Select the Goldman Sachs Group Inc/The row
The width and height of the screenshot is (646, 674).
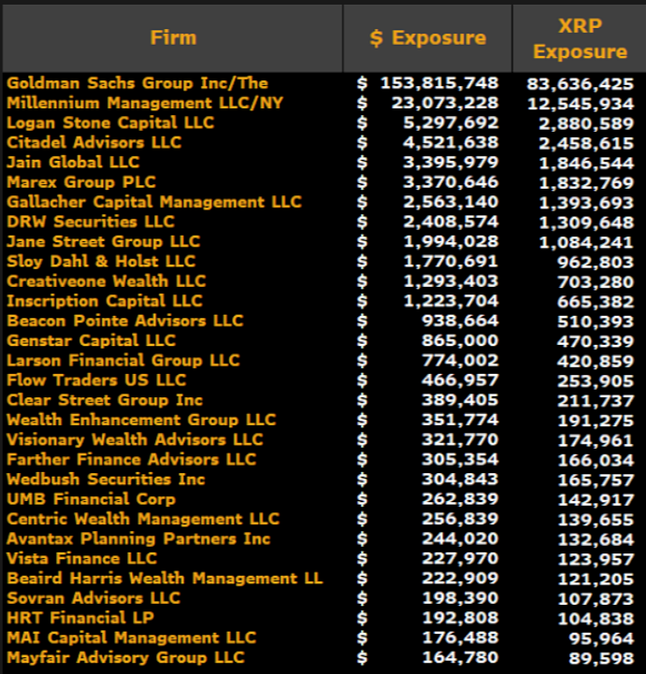click(x=136, y=83)
